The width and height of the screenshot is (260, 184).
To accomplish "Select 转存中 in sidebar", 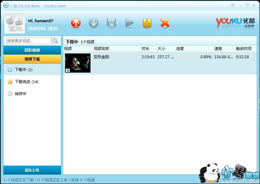I will tap(32, 94).
